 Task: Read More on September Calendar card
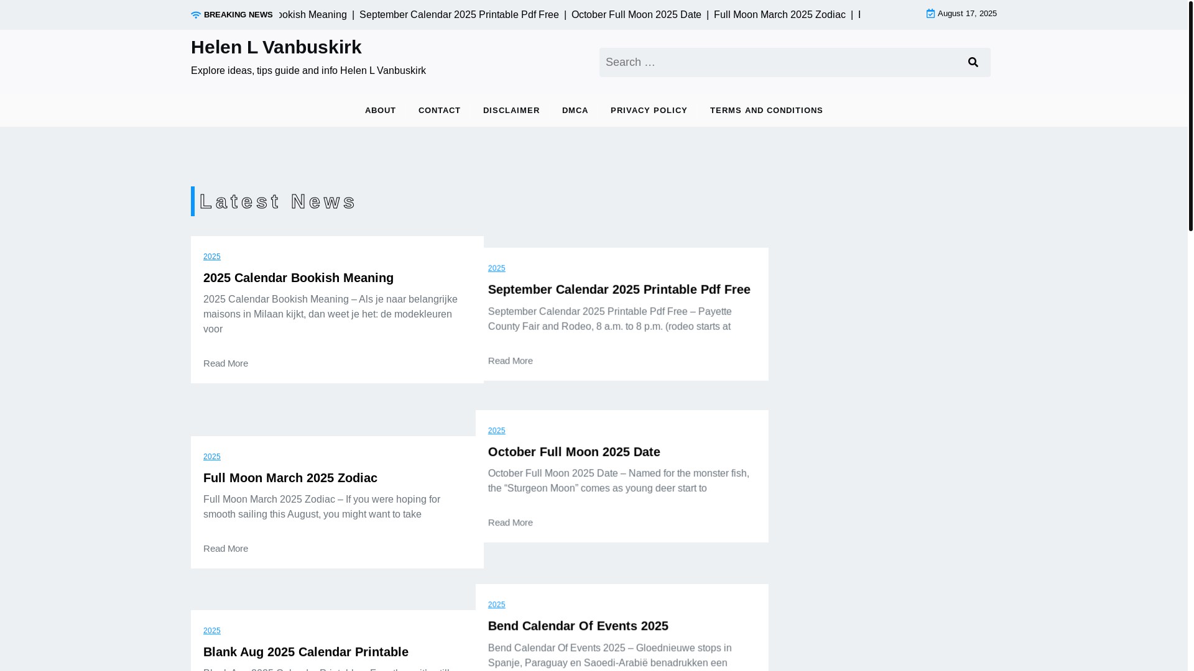click(511, 361)
